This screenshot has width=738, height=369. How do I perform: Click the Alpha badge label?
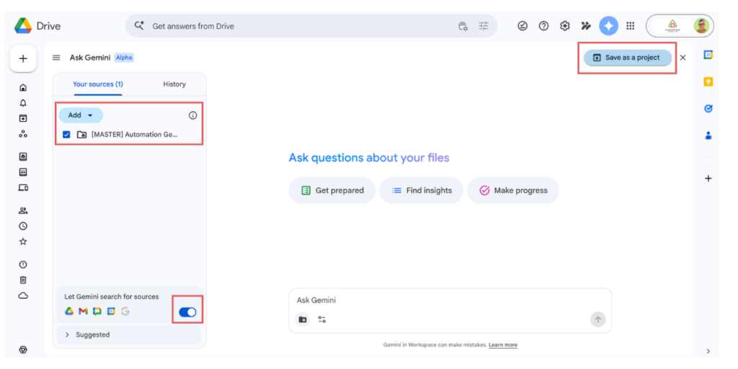click(124, 58)
